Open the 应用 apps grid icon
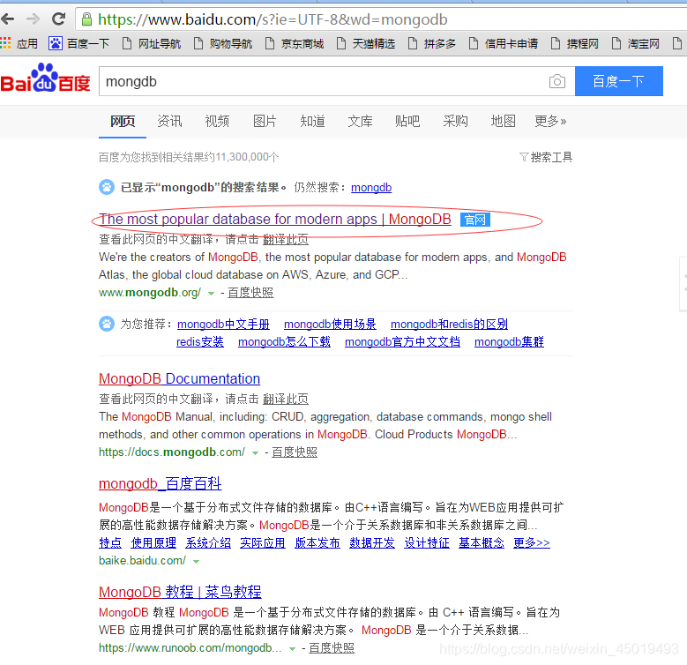687x665 pixels. point(5,43)
